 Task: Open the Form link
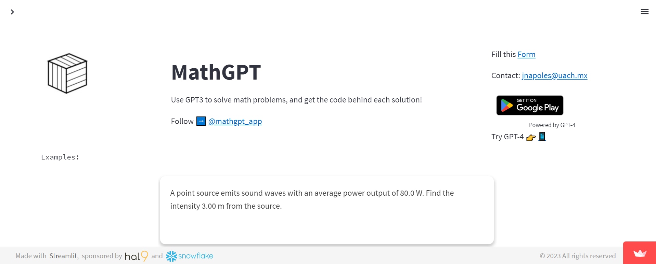[526, 55]
